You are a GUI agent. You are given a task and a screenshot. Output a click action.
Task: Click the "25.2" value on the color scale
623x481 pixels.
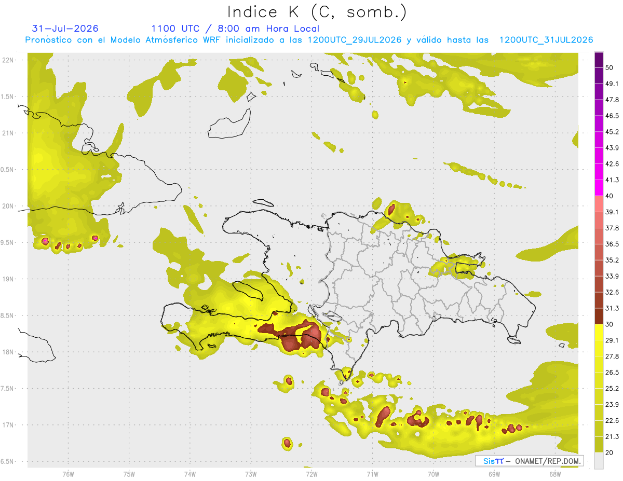tap(612, 389)
